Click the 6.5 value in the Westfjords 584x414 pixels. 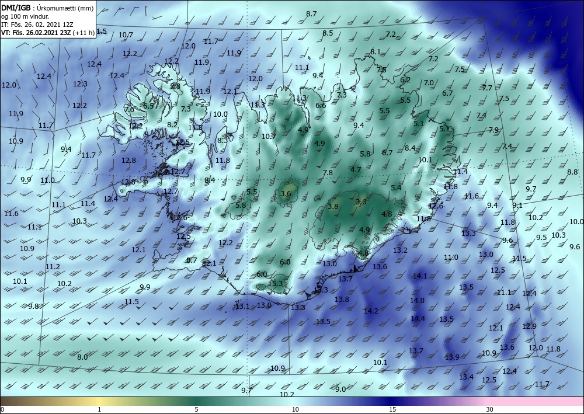pyautogui.click(x=148, y=106)
